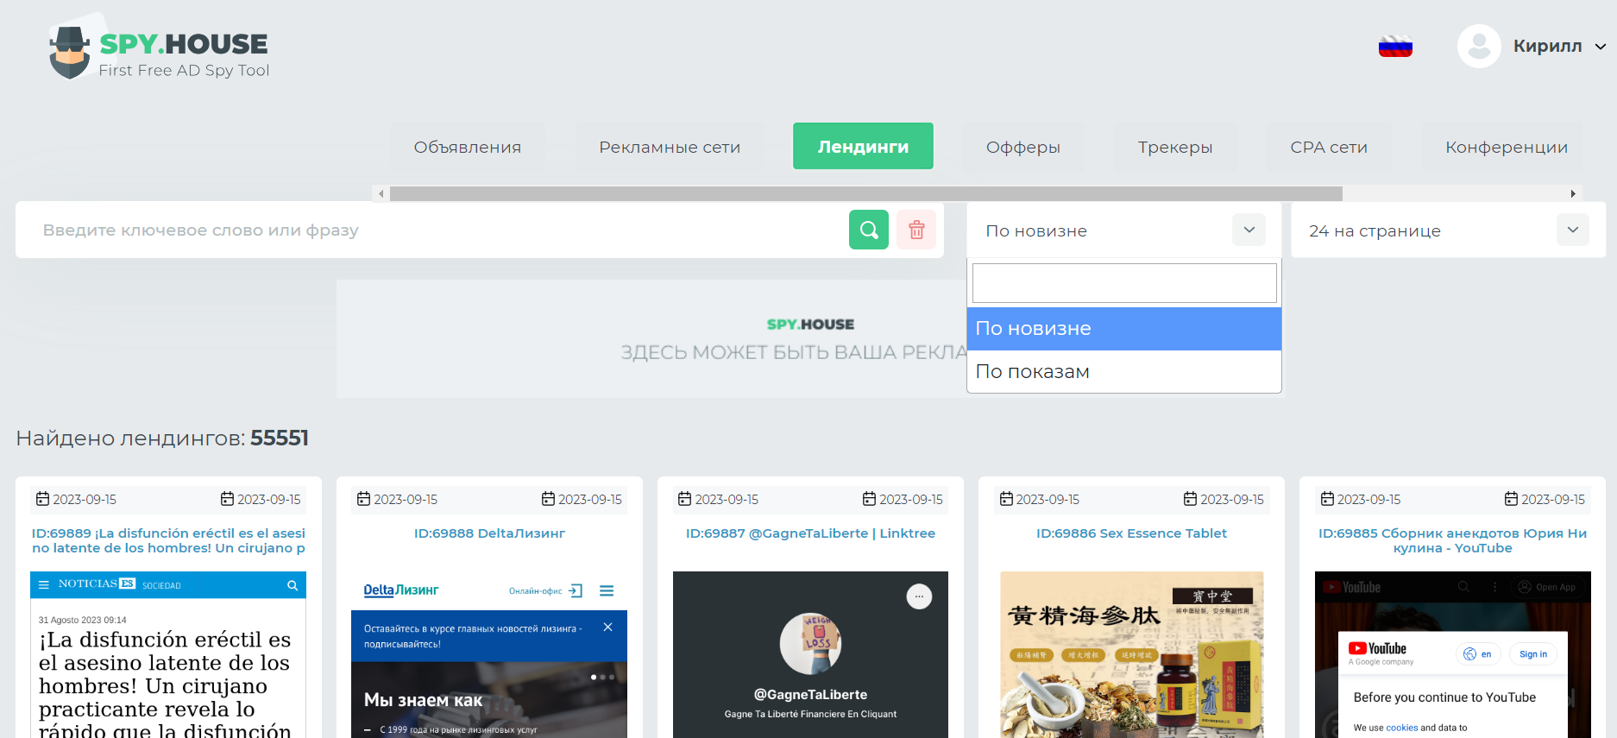This screenshot has height=738, width=1617.
Task: Open the user avatar profile icon
Action: [x=1479, y=46]
